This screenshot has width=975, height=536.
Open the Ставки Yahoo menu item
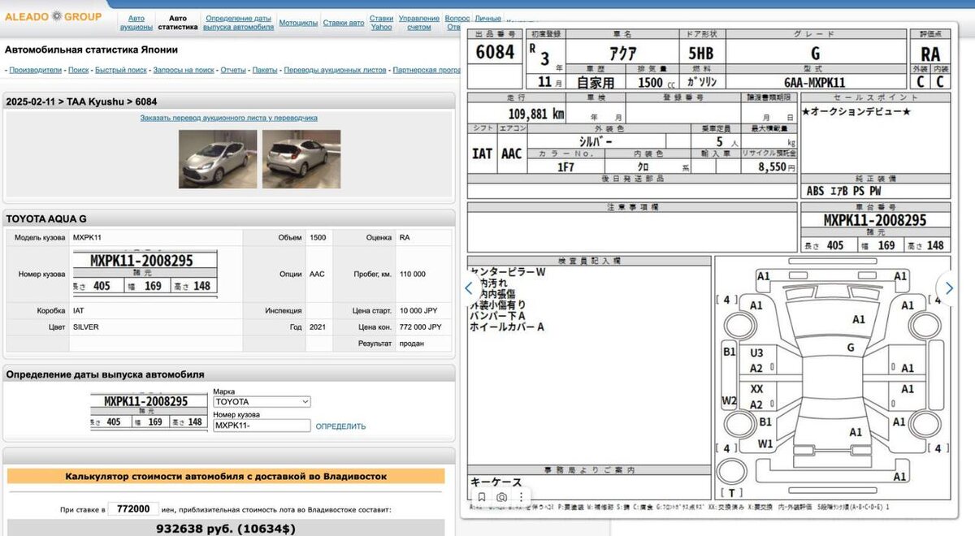point(381,23)
